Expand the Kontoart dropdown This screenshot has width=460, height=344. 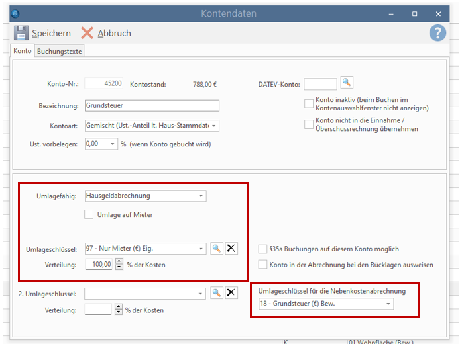click(214, 125)
